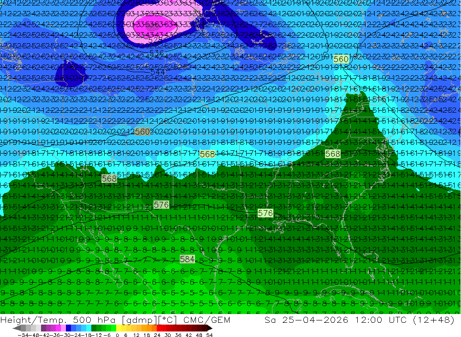Viewport: 461px width, 337px height.
Task: Click the -30 legend scale value
Action: click(65, 335)
